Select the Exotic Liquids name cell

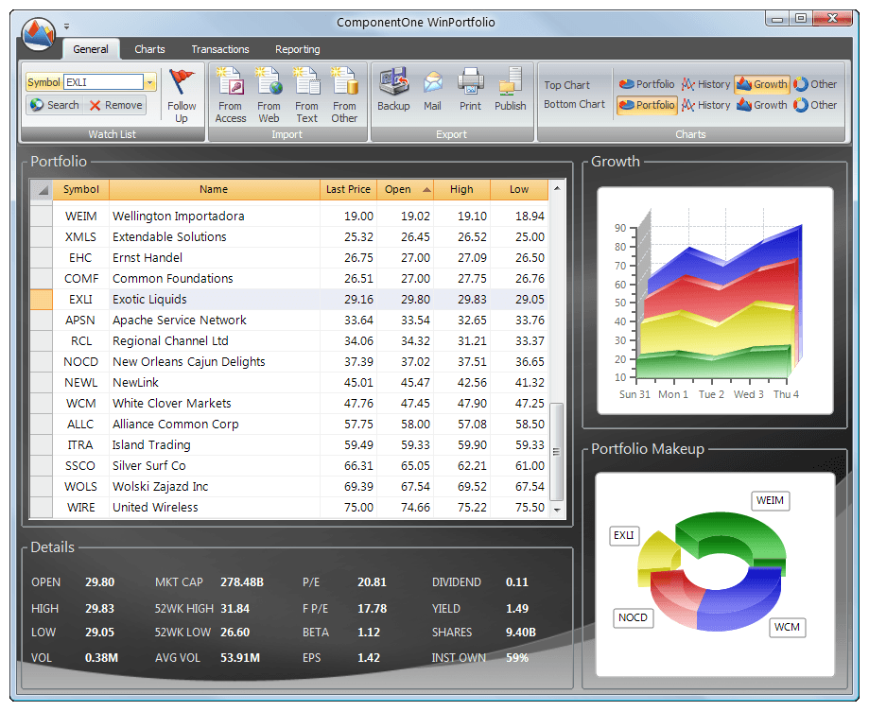[215, 300]
